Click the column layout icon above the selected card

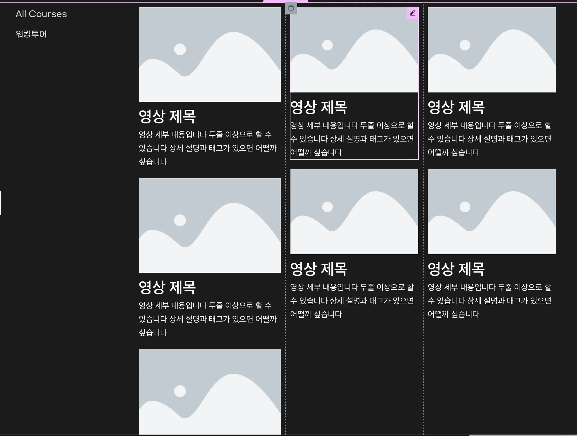291,8
